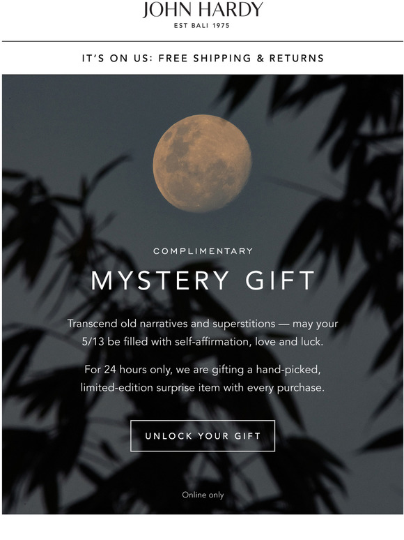
Task: Click the divider line under logo
Action: 203,41
